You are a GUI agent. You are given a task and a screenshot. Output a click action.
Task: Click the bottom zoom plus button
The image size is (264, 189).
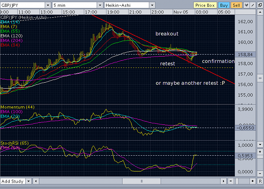point(253,181)
